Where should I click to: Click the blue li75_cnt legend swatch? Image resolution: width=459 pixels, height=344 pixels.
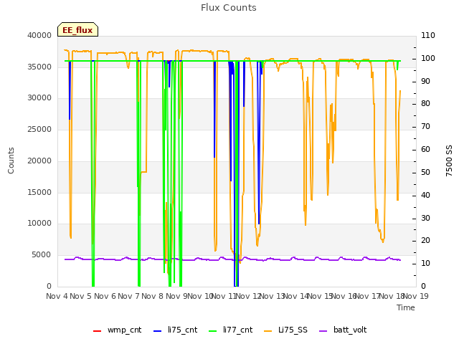[x=158, y=331]
